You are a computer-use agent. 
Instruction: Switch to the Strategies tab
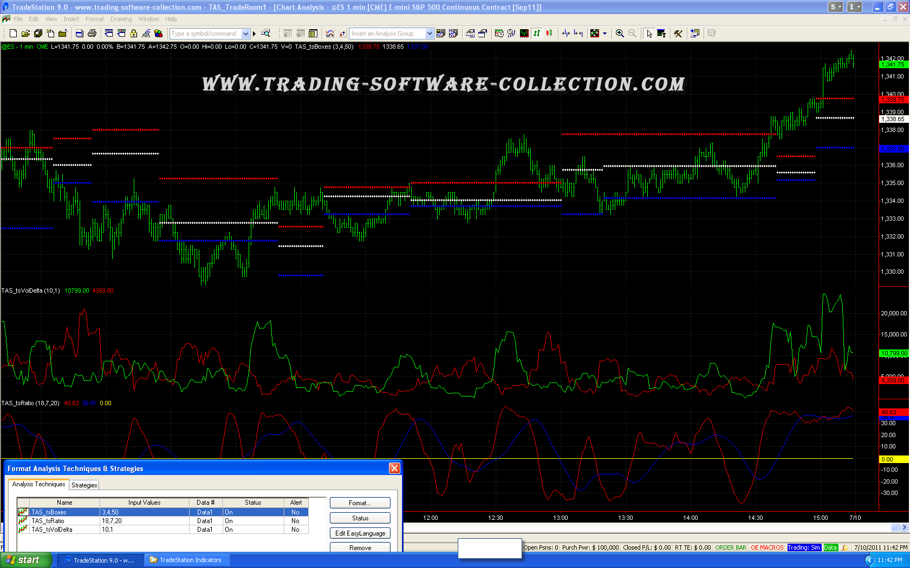click(84, 485)
